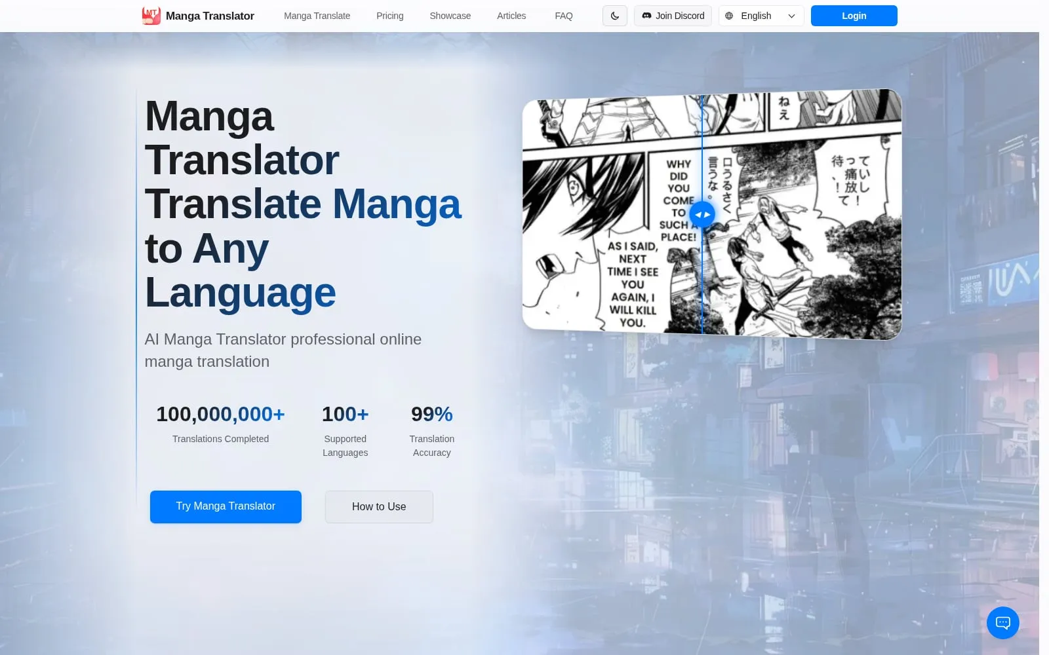This screenshot has width=1049, height=655.
Task: Click the globe icon in language selector
Action: click(x=729, y=16)
